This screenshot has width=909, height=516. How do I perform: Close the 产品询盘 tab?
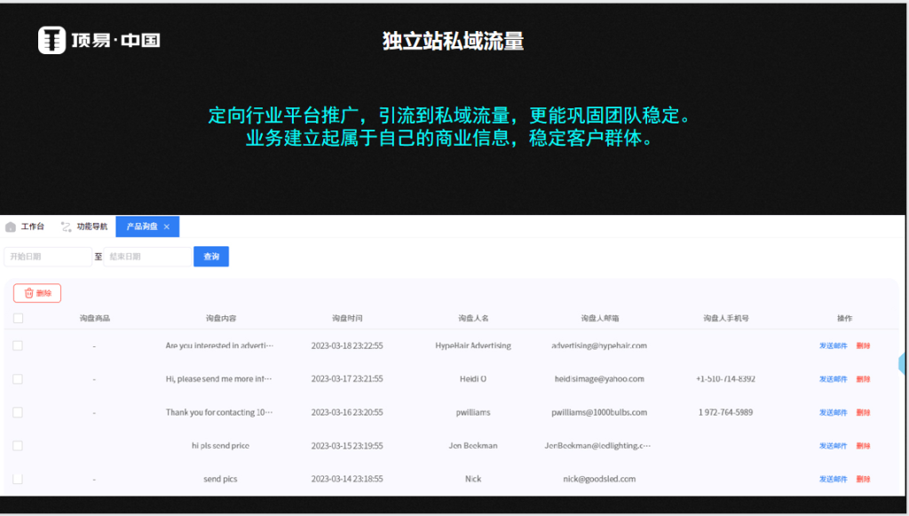tap(167, 227)
